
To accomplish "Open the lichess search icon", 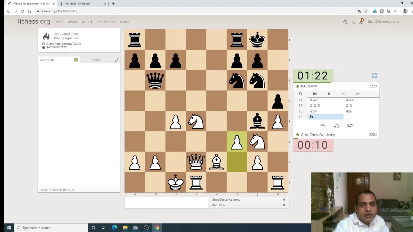I will [345, 22].
